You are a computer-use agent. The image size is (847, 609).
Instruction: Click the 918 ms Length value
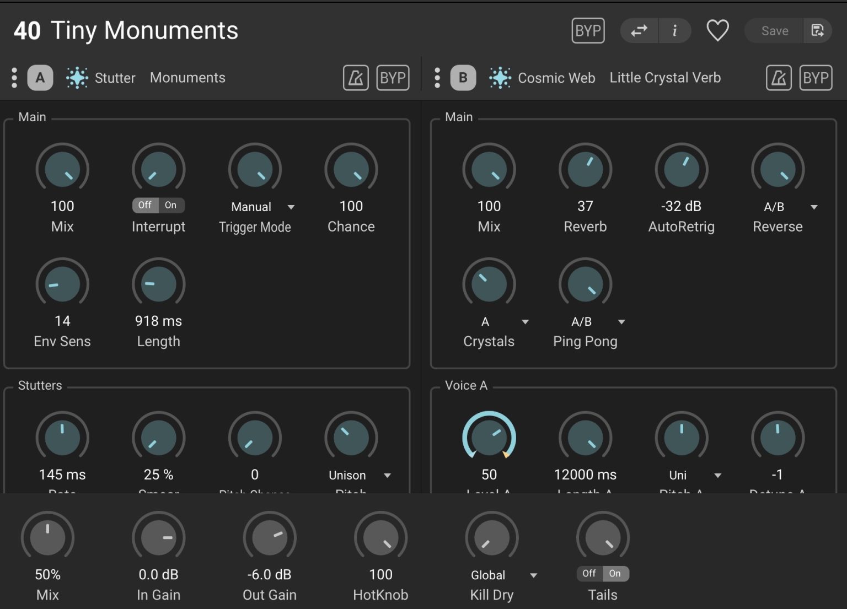tap(158, 321)
